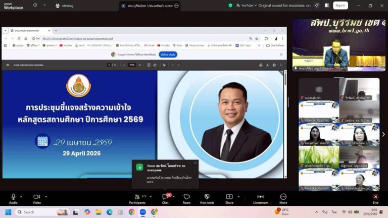
Task: Click the Sign in button
Action: (340, 6)
